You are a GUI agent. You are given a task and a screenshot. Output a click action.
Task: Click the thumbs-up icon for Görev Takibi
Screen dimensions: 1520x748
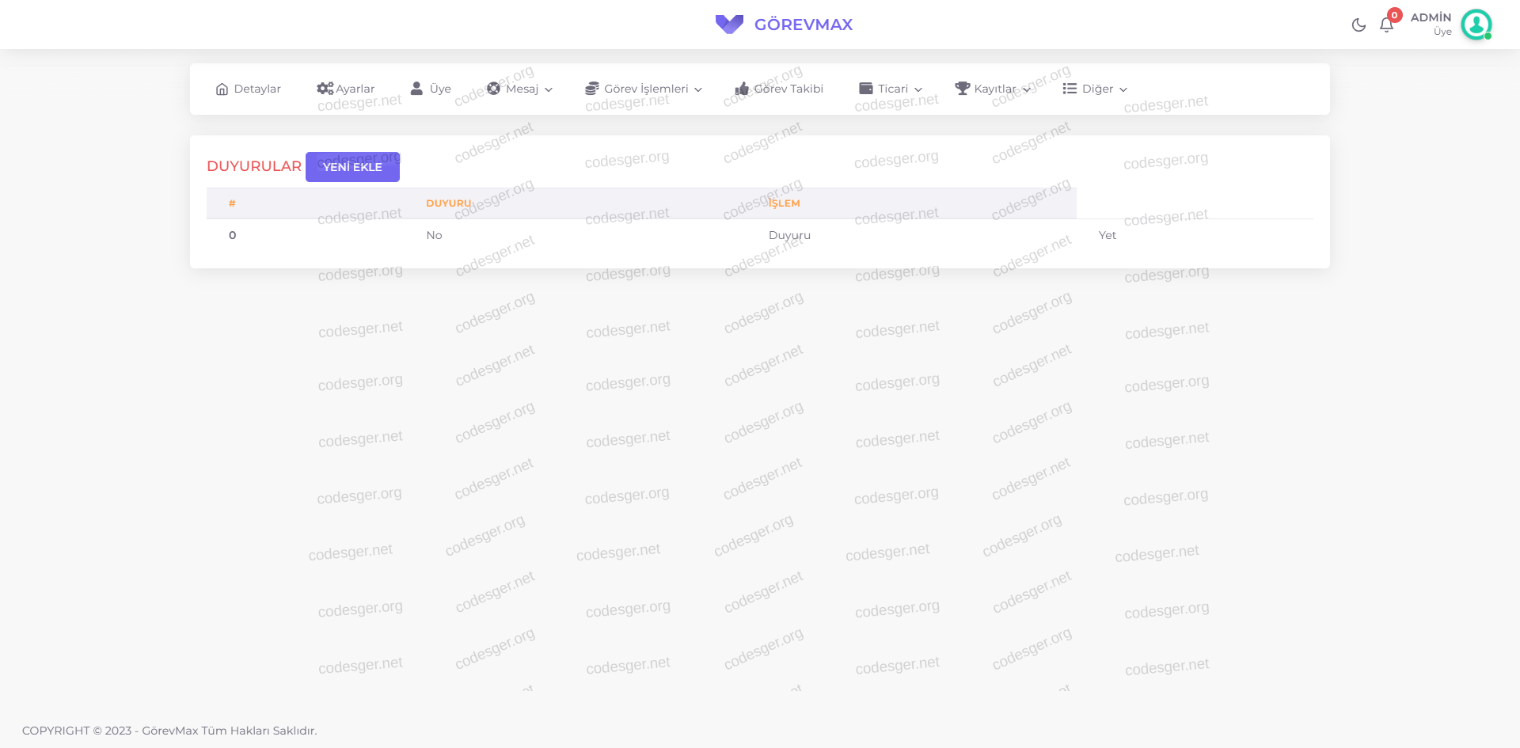coord(742,89)
